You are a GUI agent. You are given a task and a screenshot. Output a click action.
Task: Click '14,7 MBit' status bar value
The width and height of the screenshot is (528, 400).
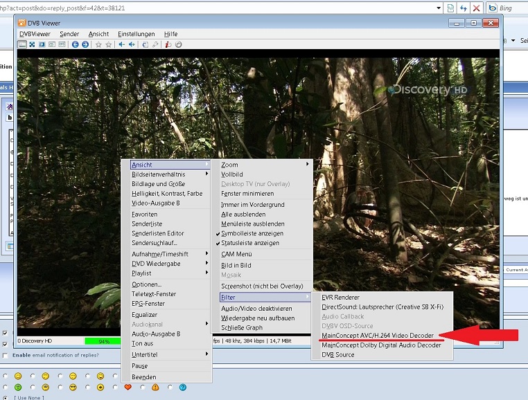(x=280, y=340)
